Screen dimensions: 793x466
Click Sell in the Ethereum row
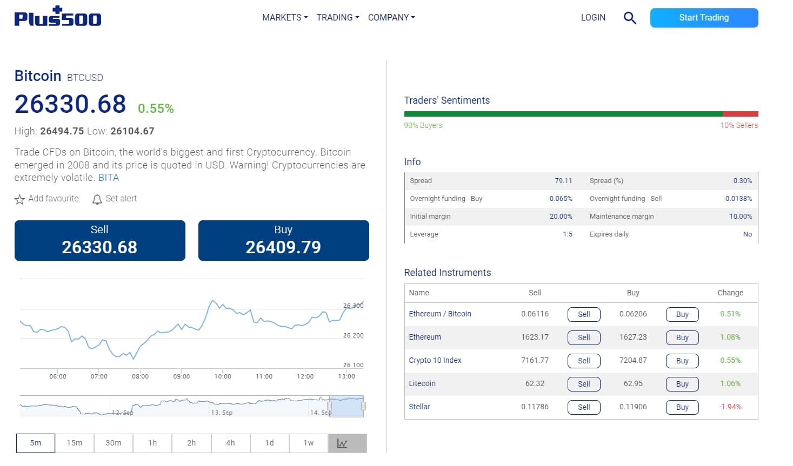pos(584,337)
